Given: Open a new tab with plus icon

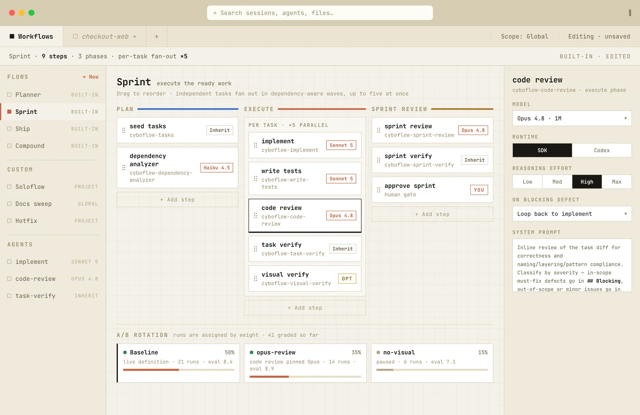Looking at the screenshot, I should [156, 36].
